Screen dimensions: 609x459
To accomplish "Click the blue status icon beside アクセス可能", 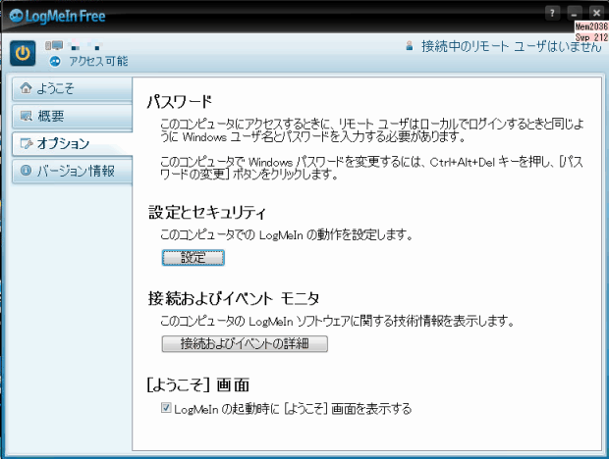I will coord(55,61).
